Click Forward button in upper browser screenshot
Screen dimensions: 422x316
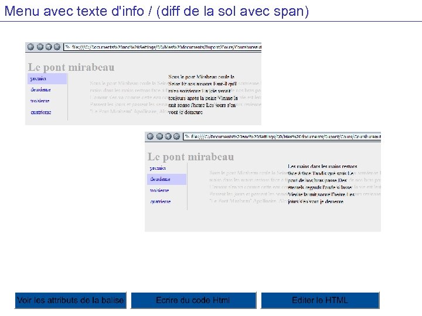tap(40, 47)
